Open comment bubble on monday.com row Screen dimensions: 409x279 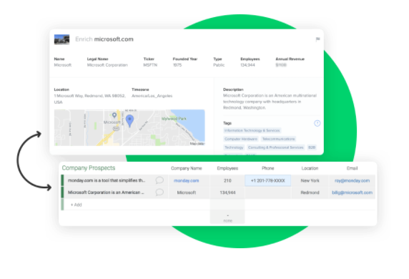point(159,180)
